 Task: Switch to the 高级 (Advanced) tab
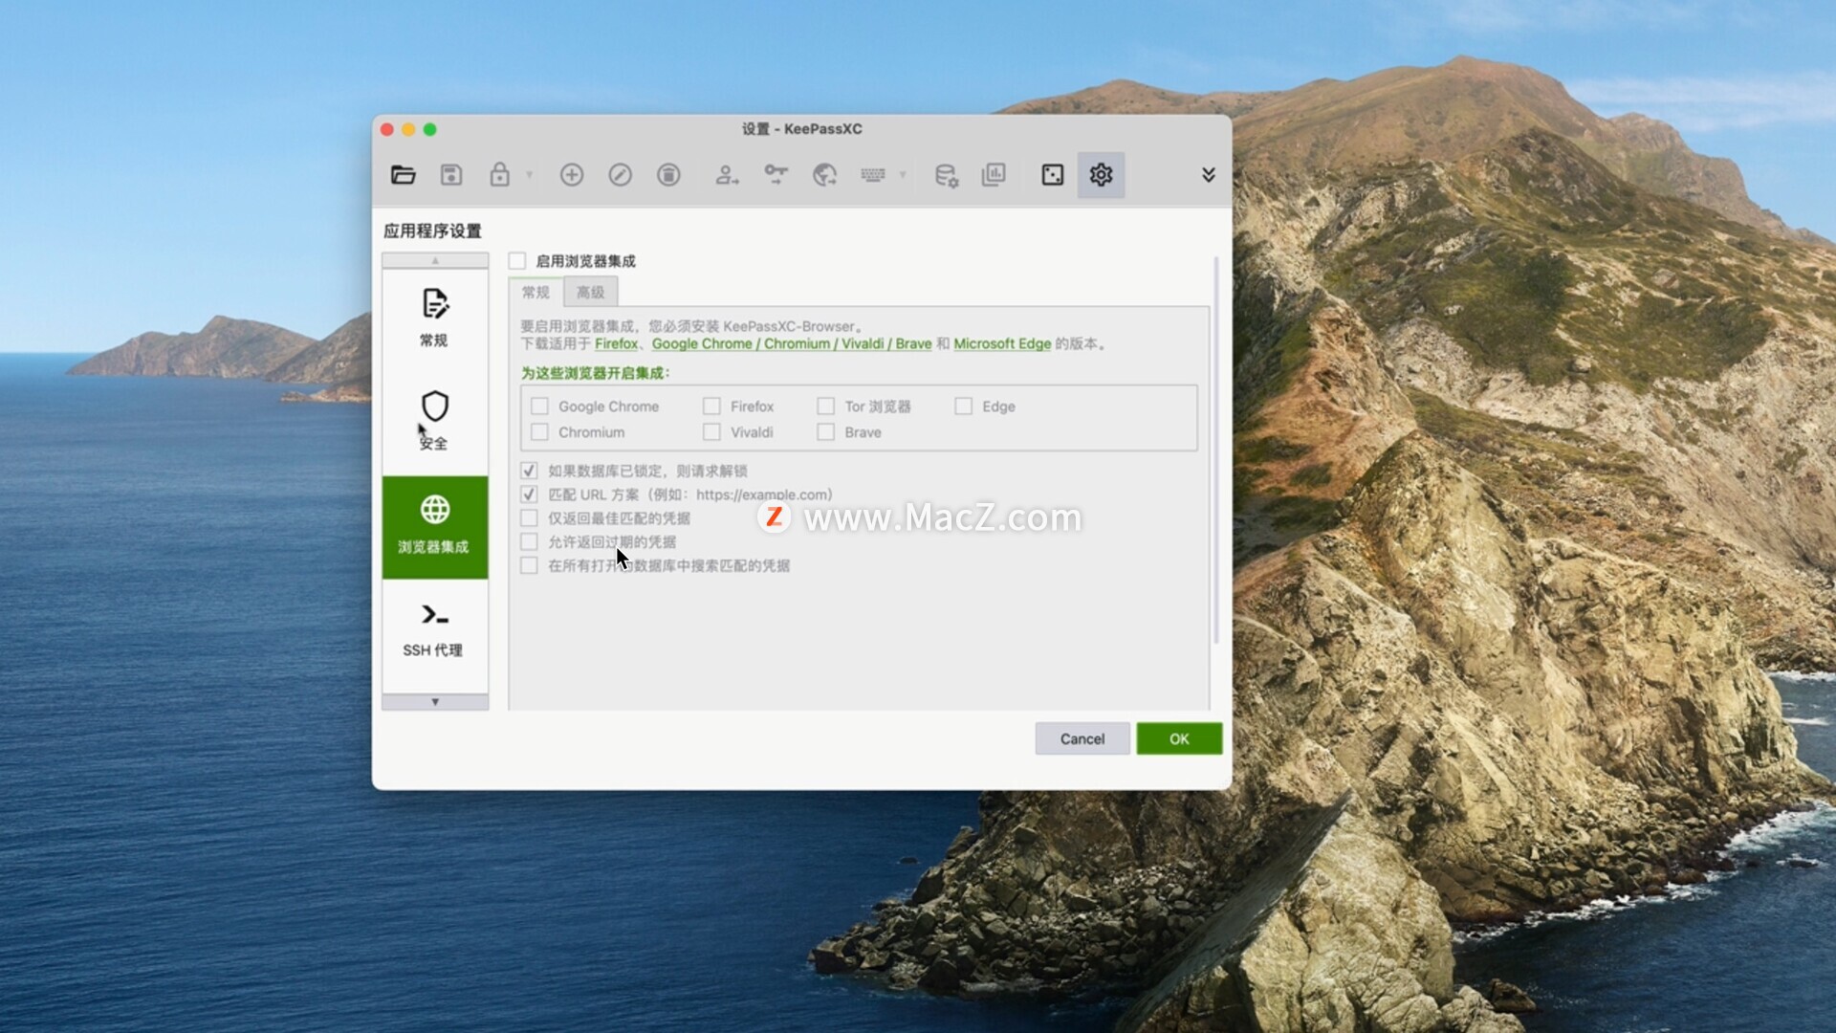click(x=590, y=293)
